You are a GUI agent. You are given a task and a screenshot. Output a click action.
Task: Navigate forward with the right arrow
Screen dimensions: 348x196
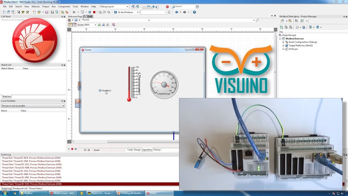[x=185, y=12]
